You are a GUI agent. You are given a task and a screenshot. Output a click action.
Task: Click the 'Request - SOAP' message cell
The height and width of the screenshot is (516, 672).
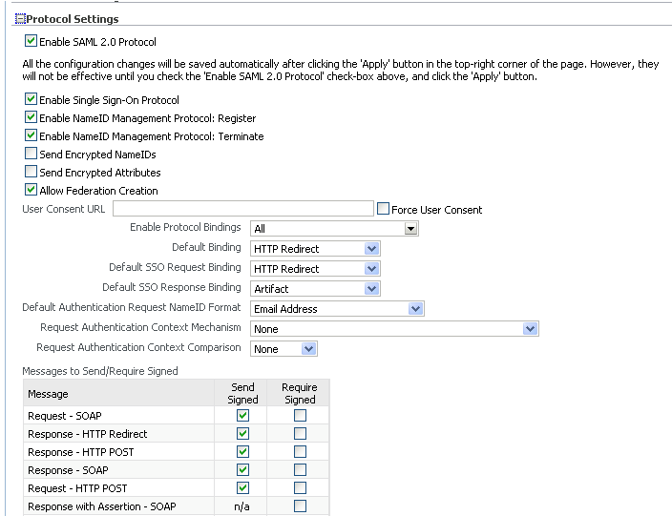click(x=118, y=416)
